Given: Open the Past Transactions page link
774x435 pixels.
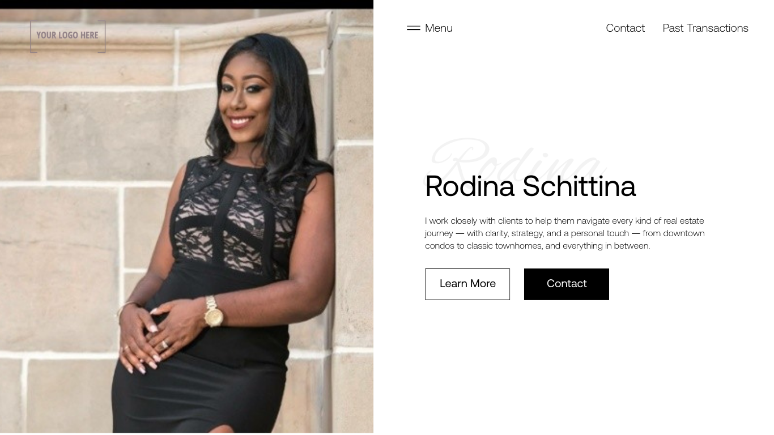Looking at the screenshot, I should (x=705, y=28).
